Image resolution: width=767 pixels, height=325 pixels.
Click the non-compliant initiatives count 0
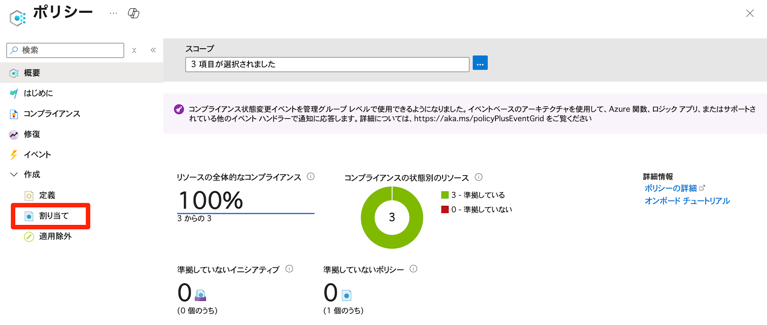[184, 293]
